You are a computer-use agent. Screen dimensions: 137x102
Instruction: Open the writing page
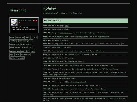tap(14, 41)
